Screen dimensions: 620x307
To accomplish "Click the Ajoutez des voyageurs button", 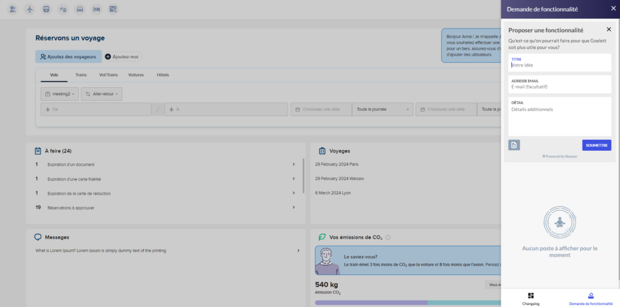I will coord(68,56).
